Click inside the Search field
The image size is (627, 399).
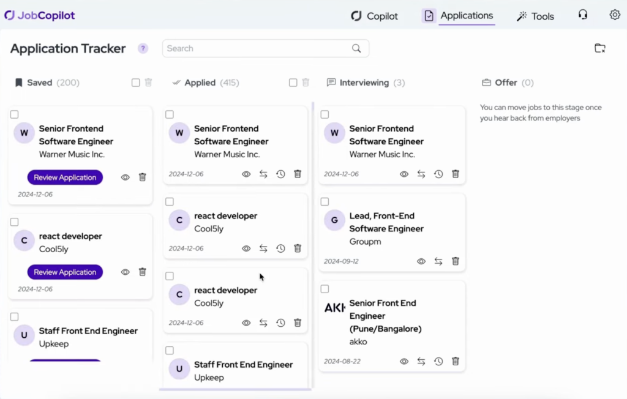(x=257, y=48)
